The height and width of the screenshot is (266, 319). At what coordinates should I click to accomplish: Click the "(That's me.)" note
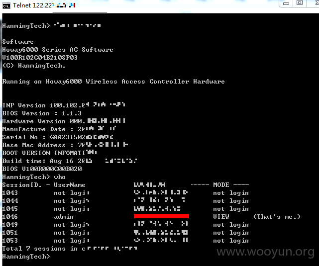pyautogui.click(x=277, y=217)
